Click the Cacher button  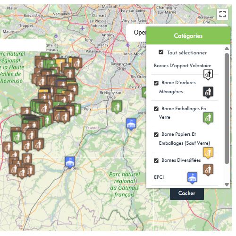click(187, 193)
